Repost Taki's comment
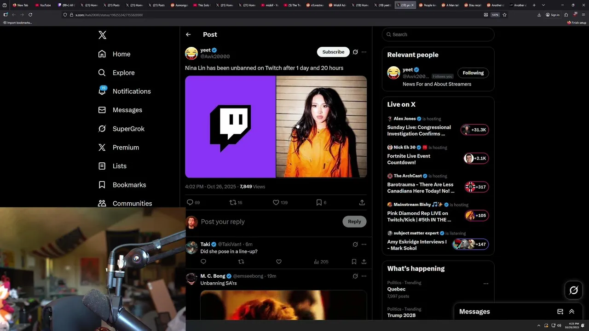589x331 pixels. pyautogui.click(x=241, y=262)
